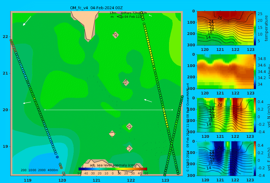
Task: Click the '300' depth label of the salinity panel
Action: click(x=191, y=89)
